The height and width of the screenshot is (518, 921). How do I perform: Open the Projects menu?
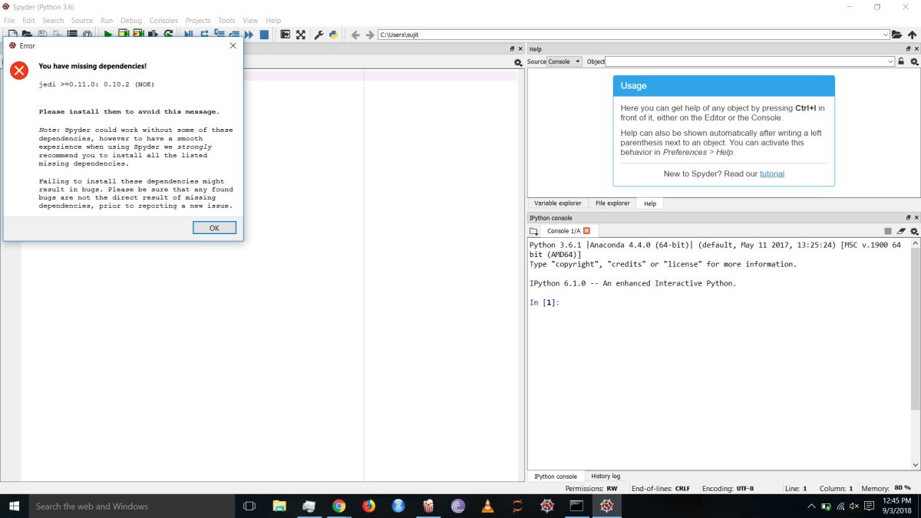(x=198, y=21)
